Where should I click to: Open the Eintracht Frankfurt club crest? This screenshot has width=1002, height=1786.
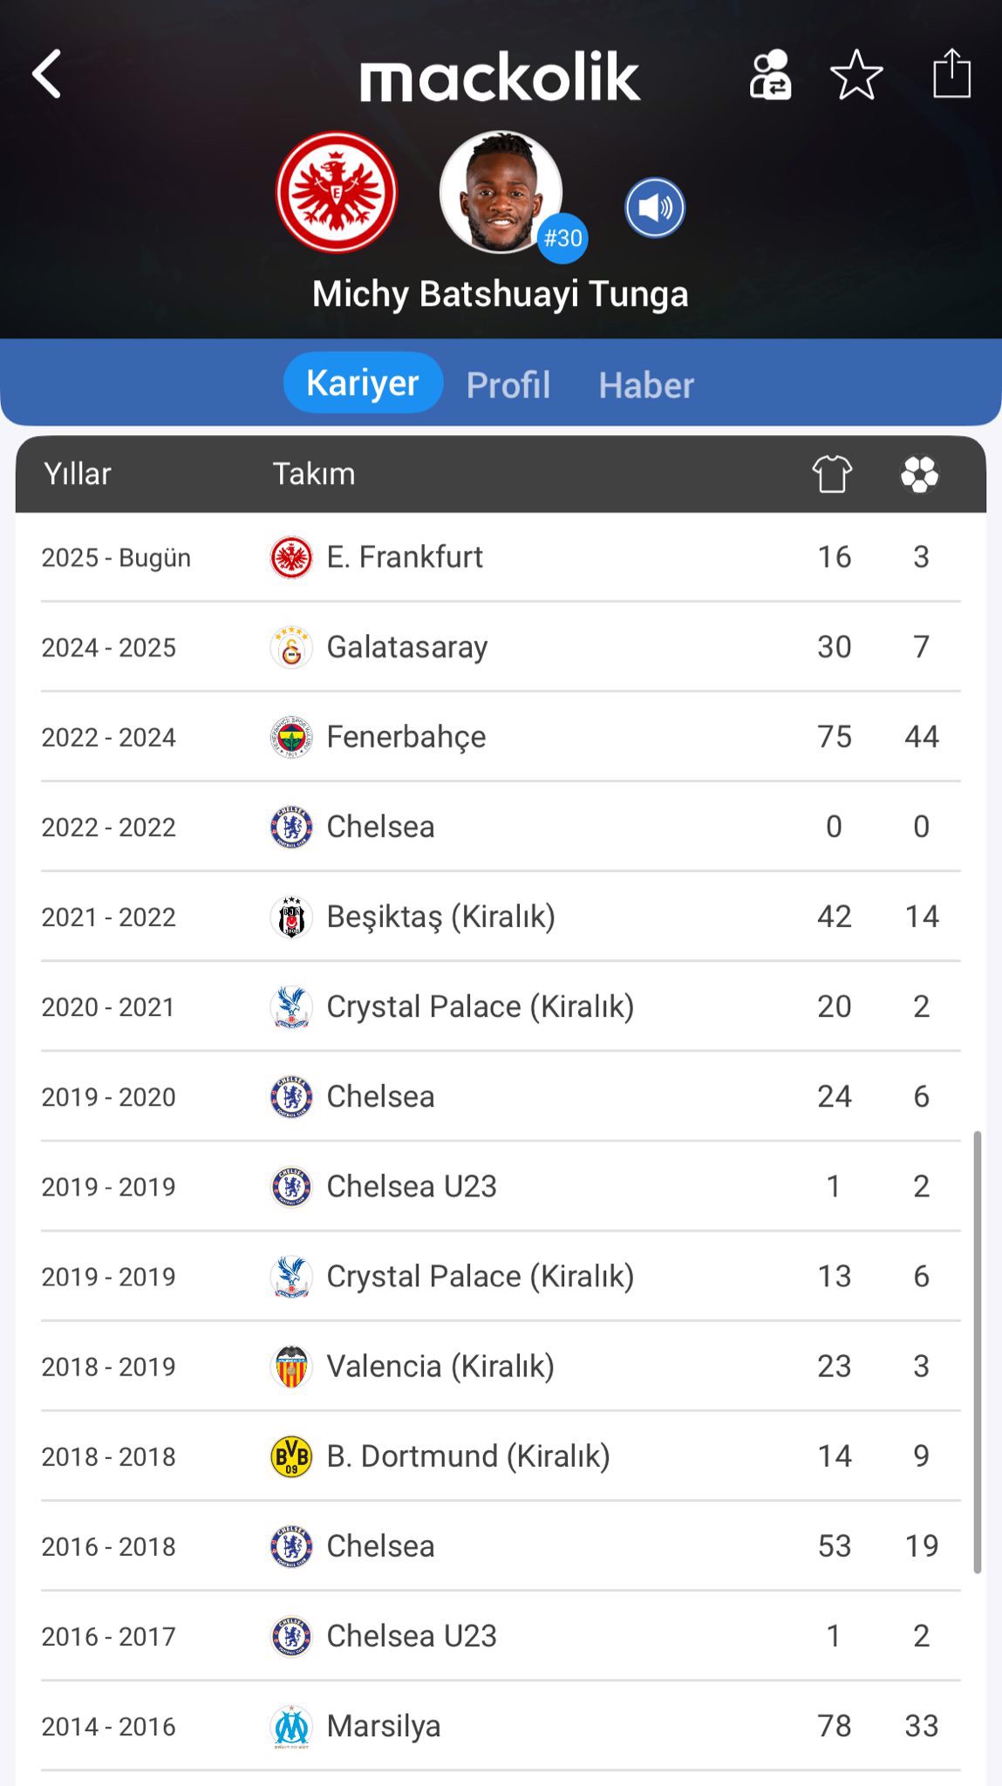click(337, 193)
